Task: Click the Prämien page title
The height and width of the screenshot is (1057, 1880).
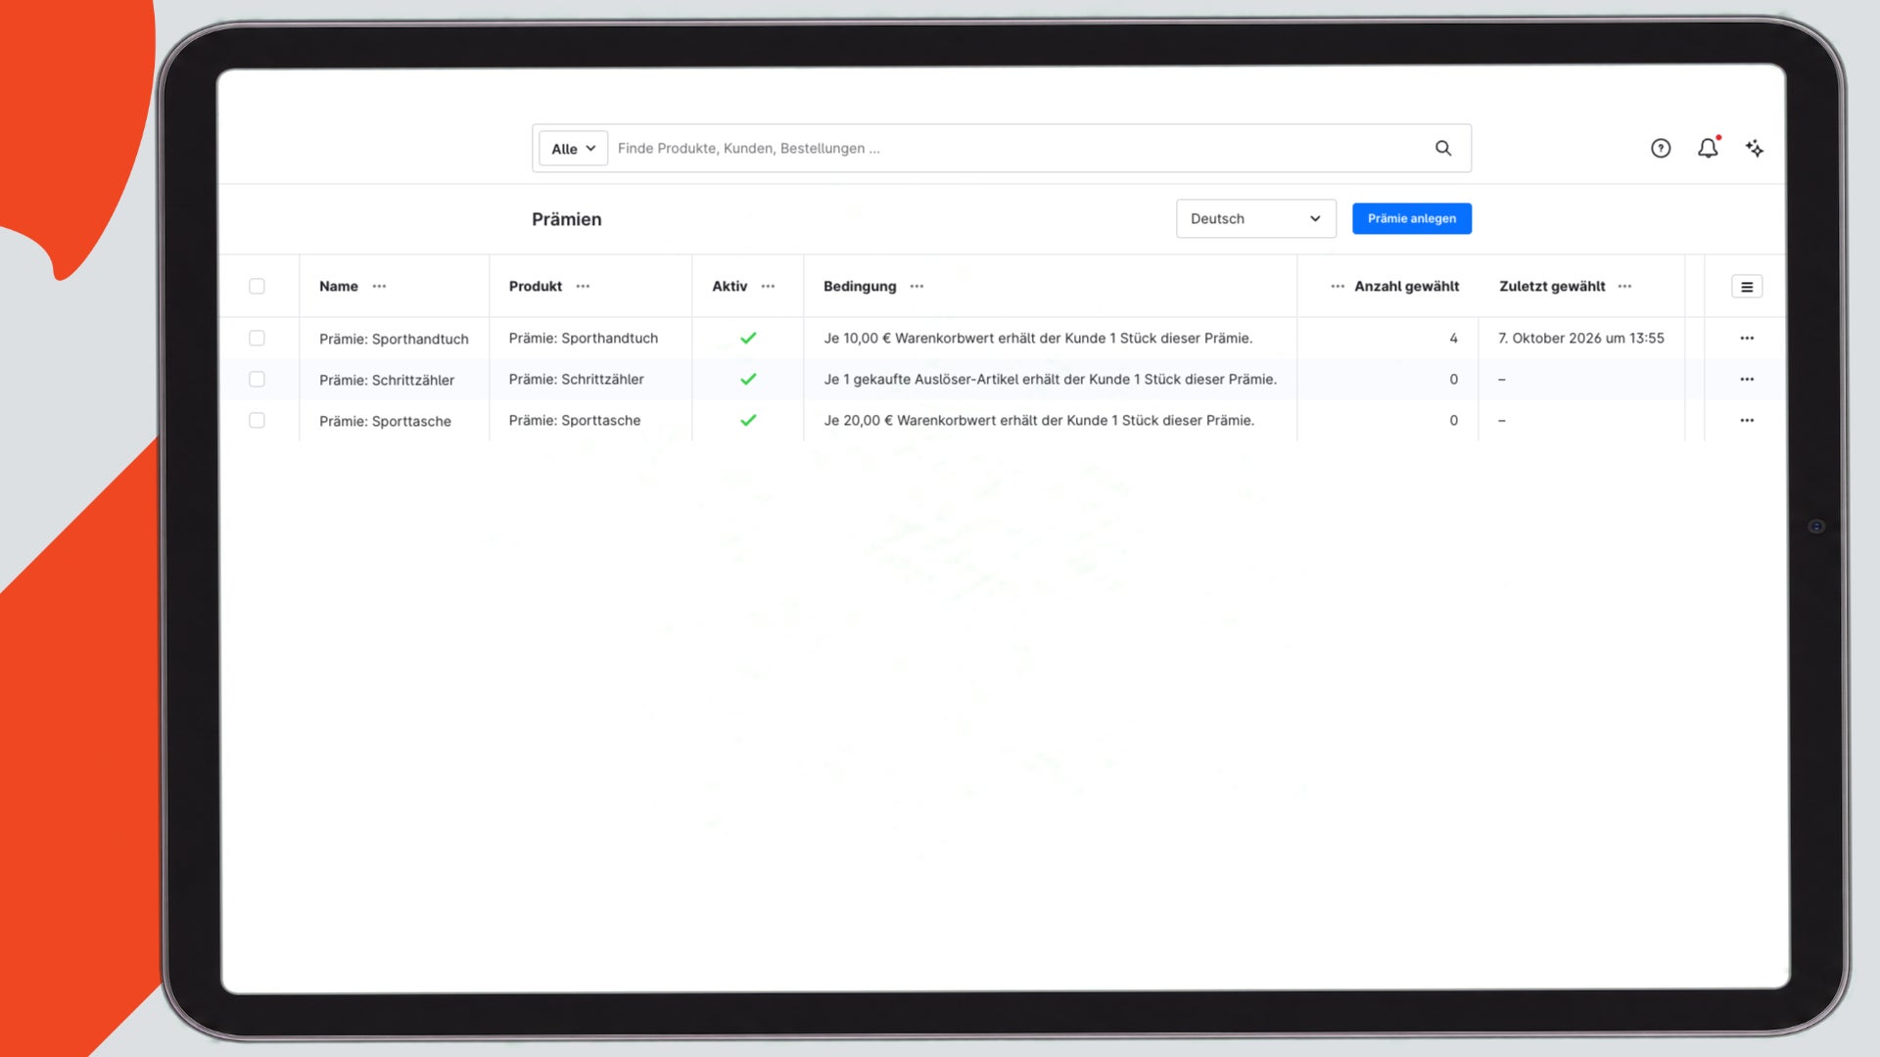Action: pos(567,220)
